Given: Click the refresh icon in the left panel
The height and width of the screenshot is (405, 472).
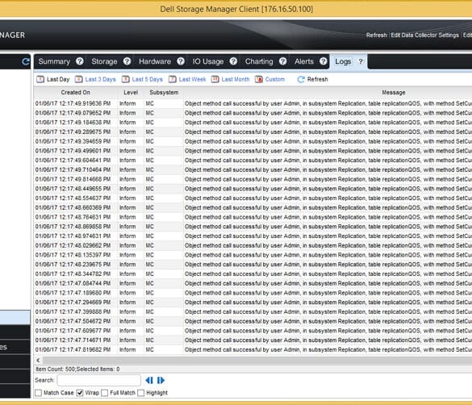Looking at the screenshot, I should 26,61.
